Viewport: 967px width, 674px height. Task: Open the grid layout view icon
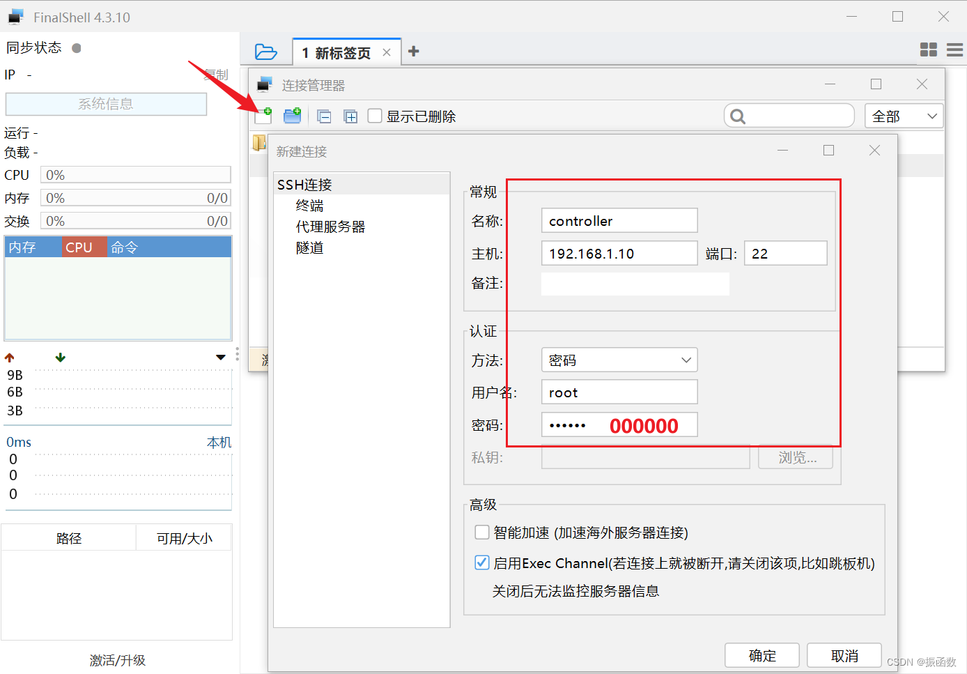click(929, 49)
